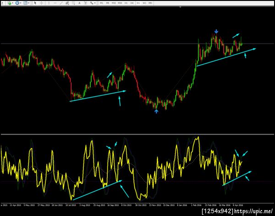Click the 10 Jul 2015 date label

click(71, 205)
